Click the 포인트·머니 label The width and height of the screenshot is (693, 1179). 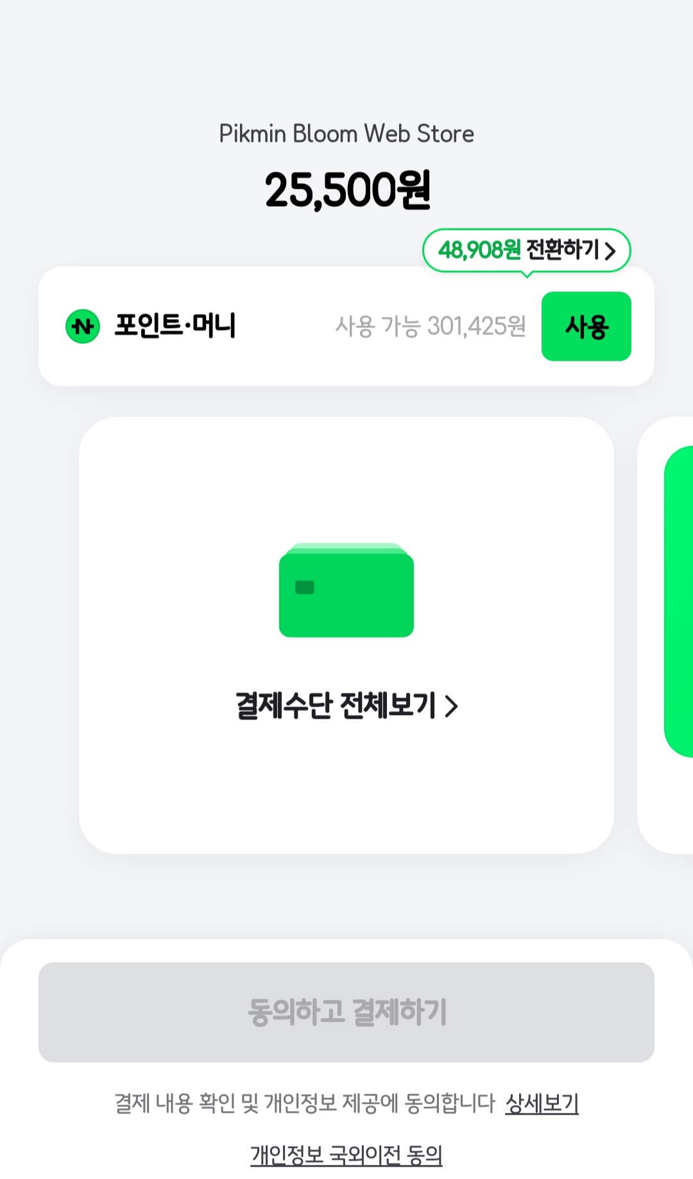click(175, 325)
